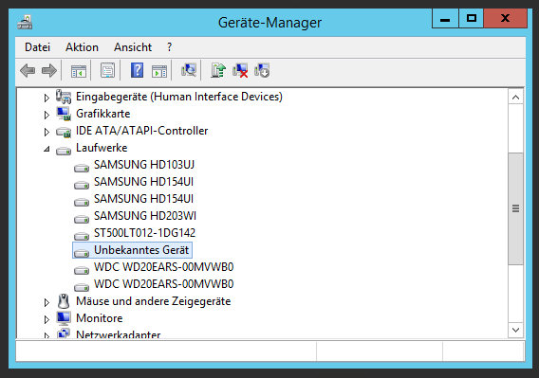
Task: Open the ? help menu
Action: click(169, 47)
